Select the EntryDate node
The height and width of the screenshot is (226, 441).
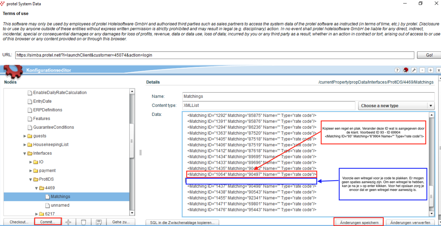[x=42, y=101]
